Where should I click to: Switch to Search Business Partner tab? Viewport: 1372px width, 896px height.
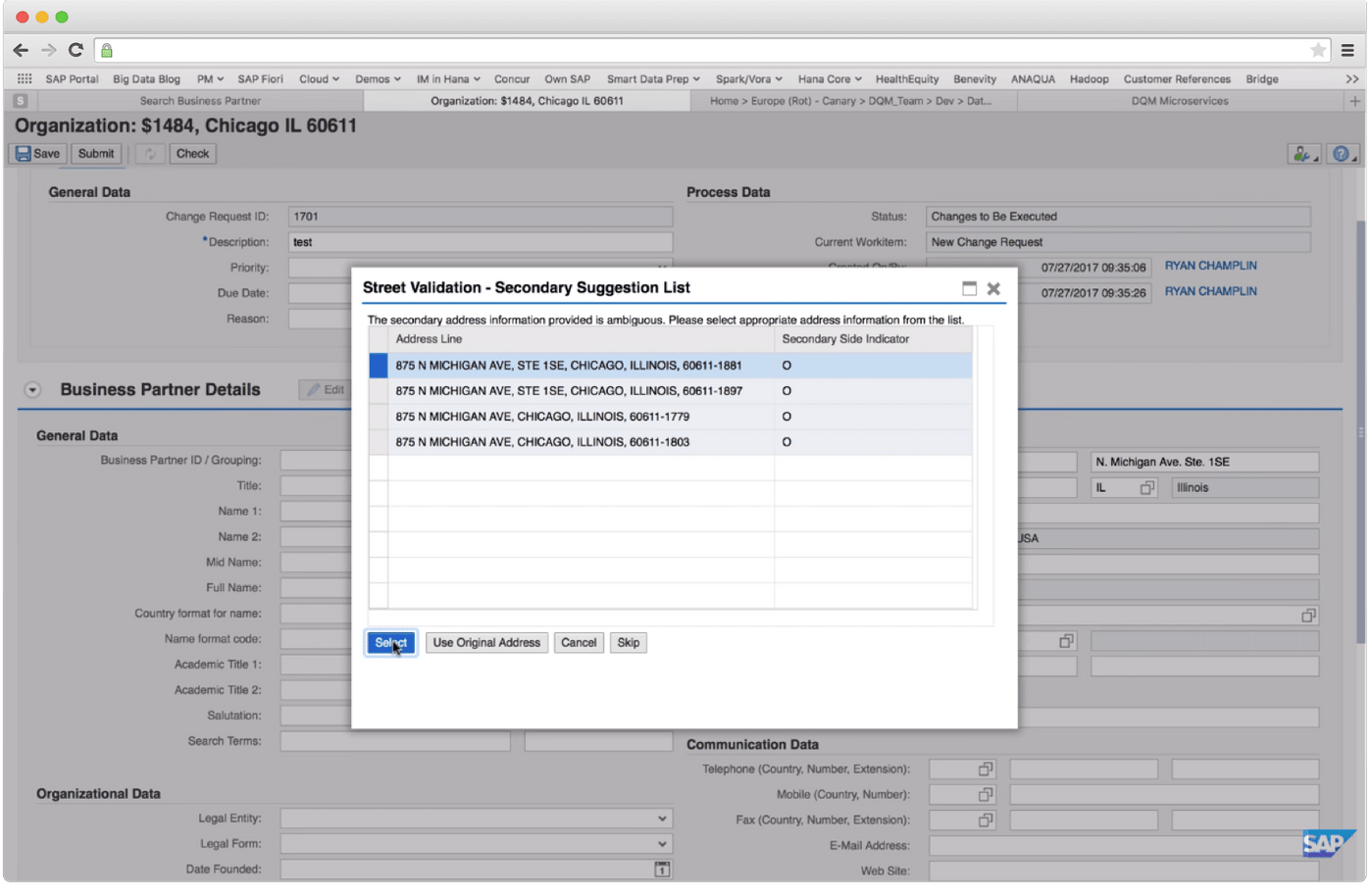(200, 101)
